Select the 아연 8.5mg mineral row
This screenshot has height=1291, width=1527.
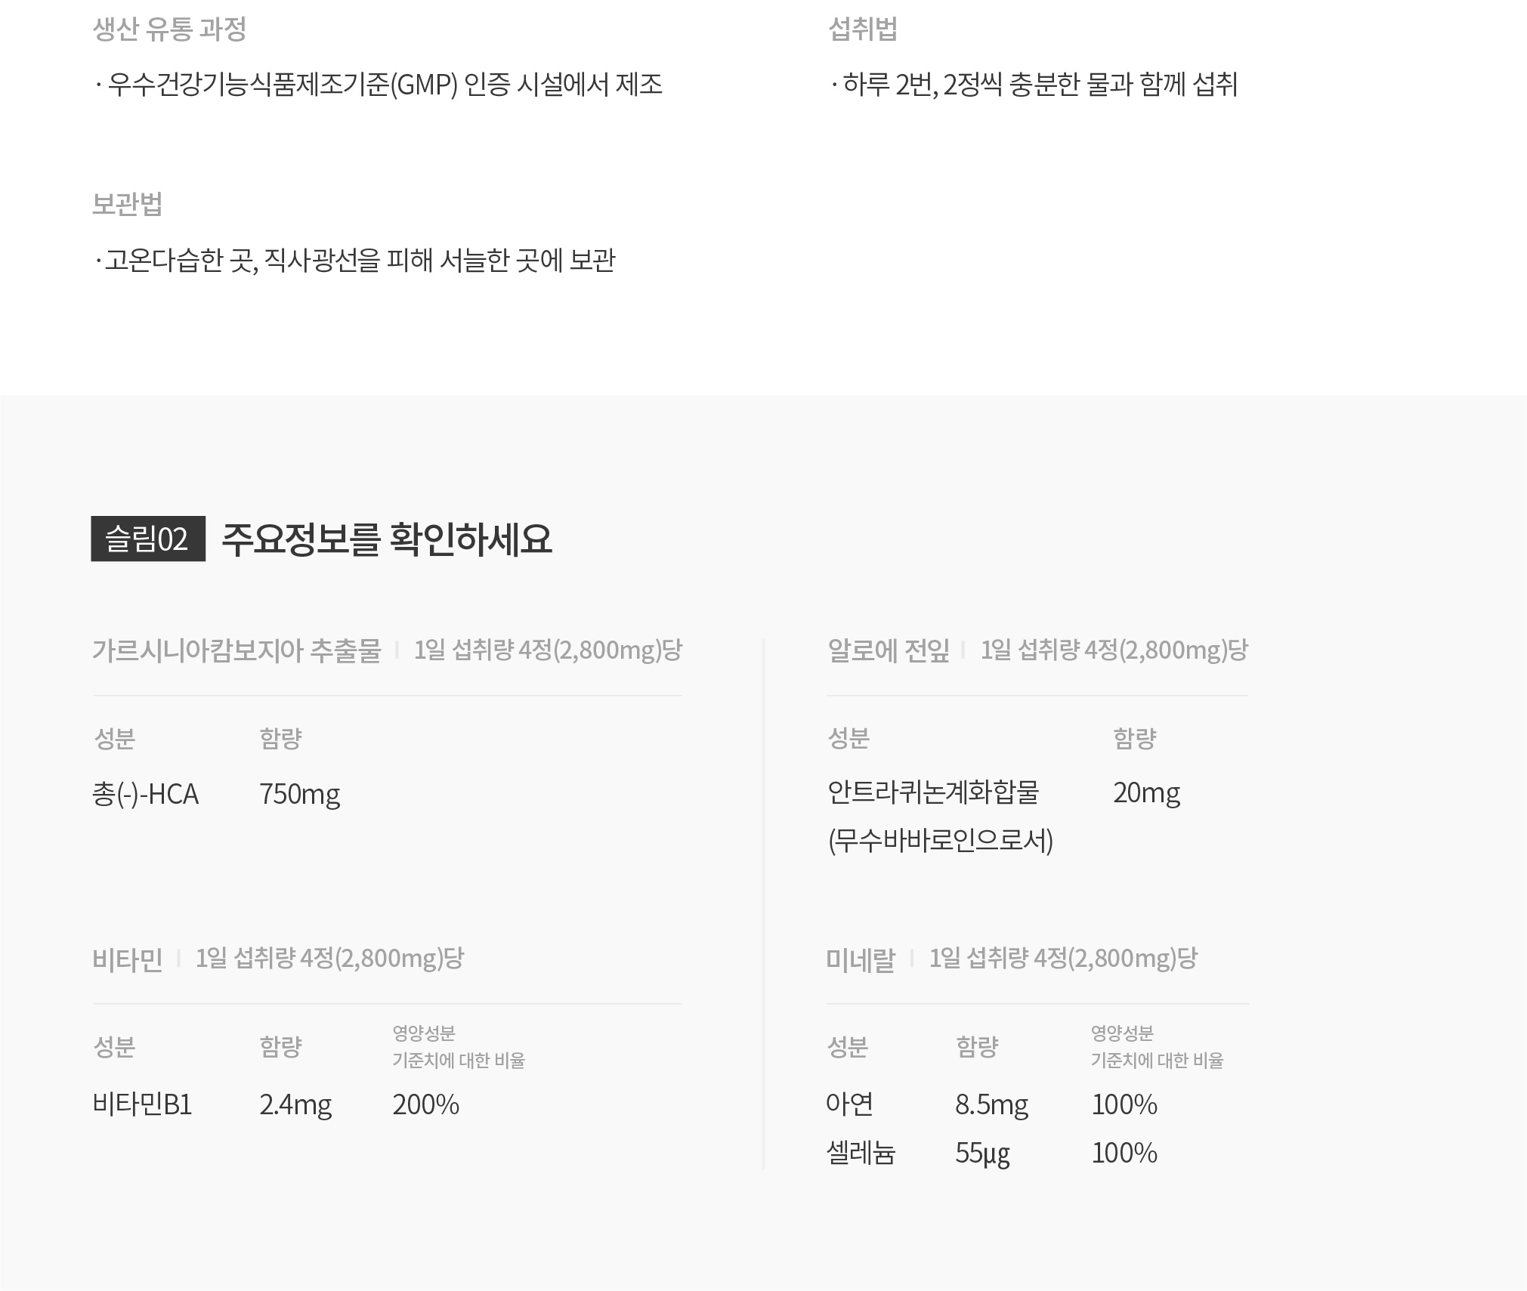click(x=992, y=1104)
